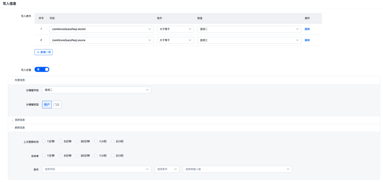
Task: Click the 字段 column header
Action: pyautogui.click(x=52, y=18)
